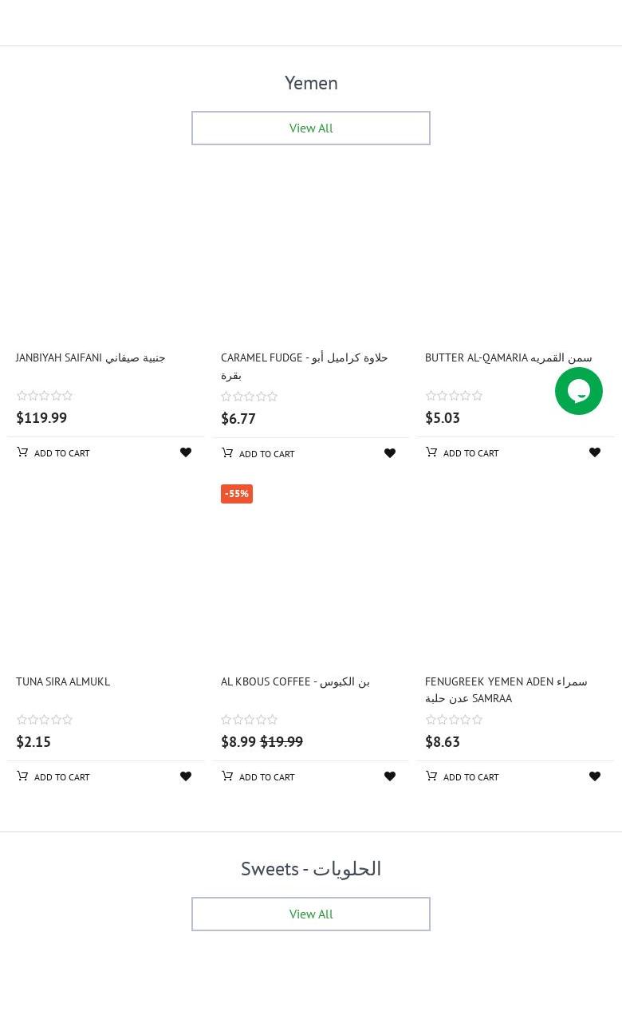Image resolution: width=622 pixels, height=1011 pixels.
Task: Click heart icon for Al Kbous Coffee
Action: point(390,776)
